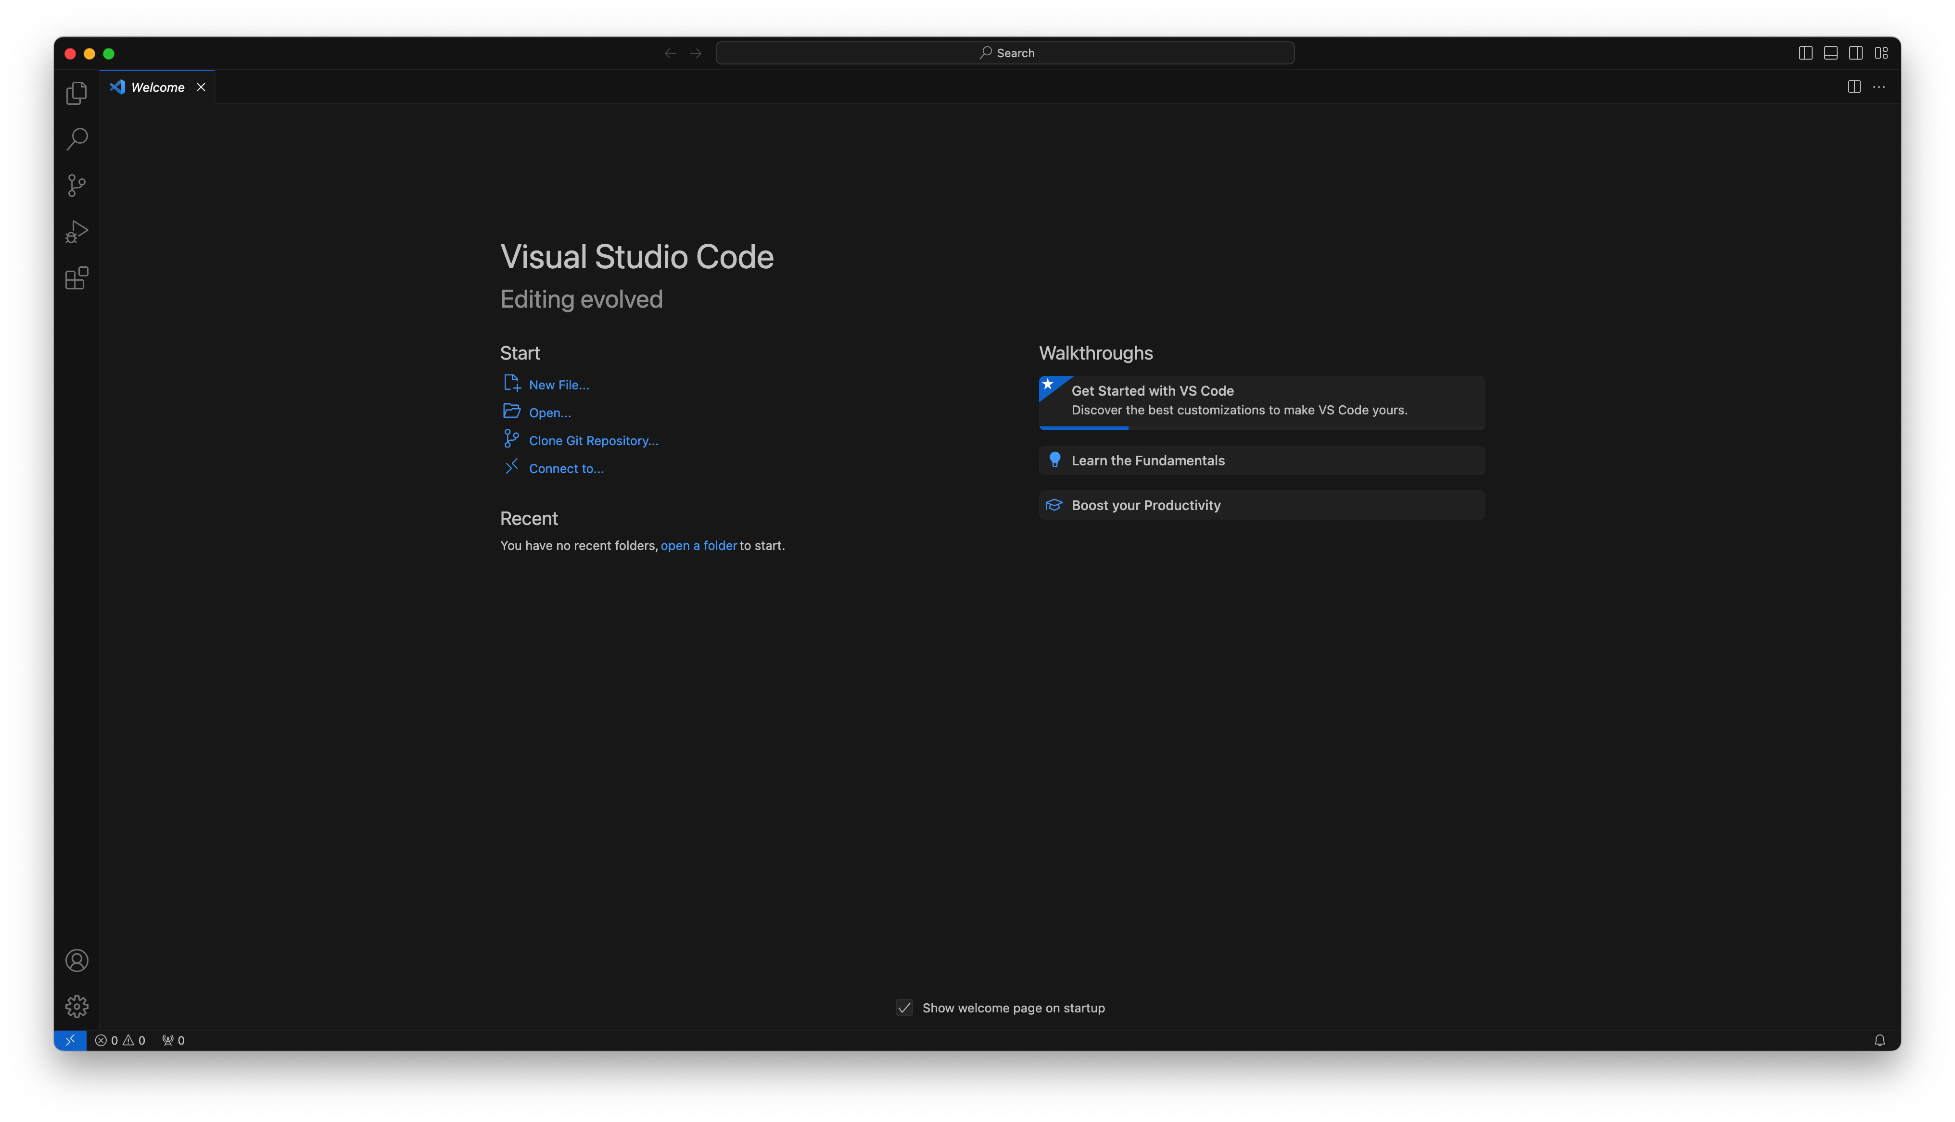Screen dimensions: 1955x1122
Task: Open the Manage gear menu
Action: (x=76, y=1007)
